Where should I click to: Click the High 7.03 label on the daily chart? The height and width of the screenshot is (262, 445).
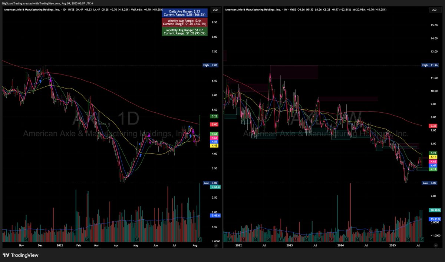[x=210, y=65]
